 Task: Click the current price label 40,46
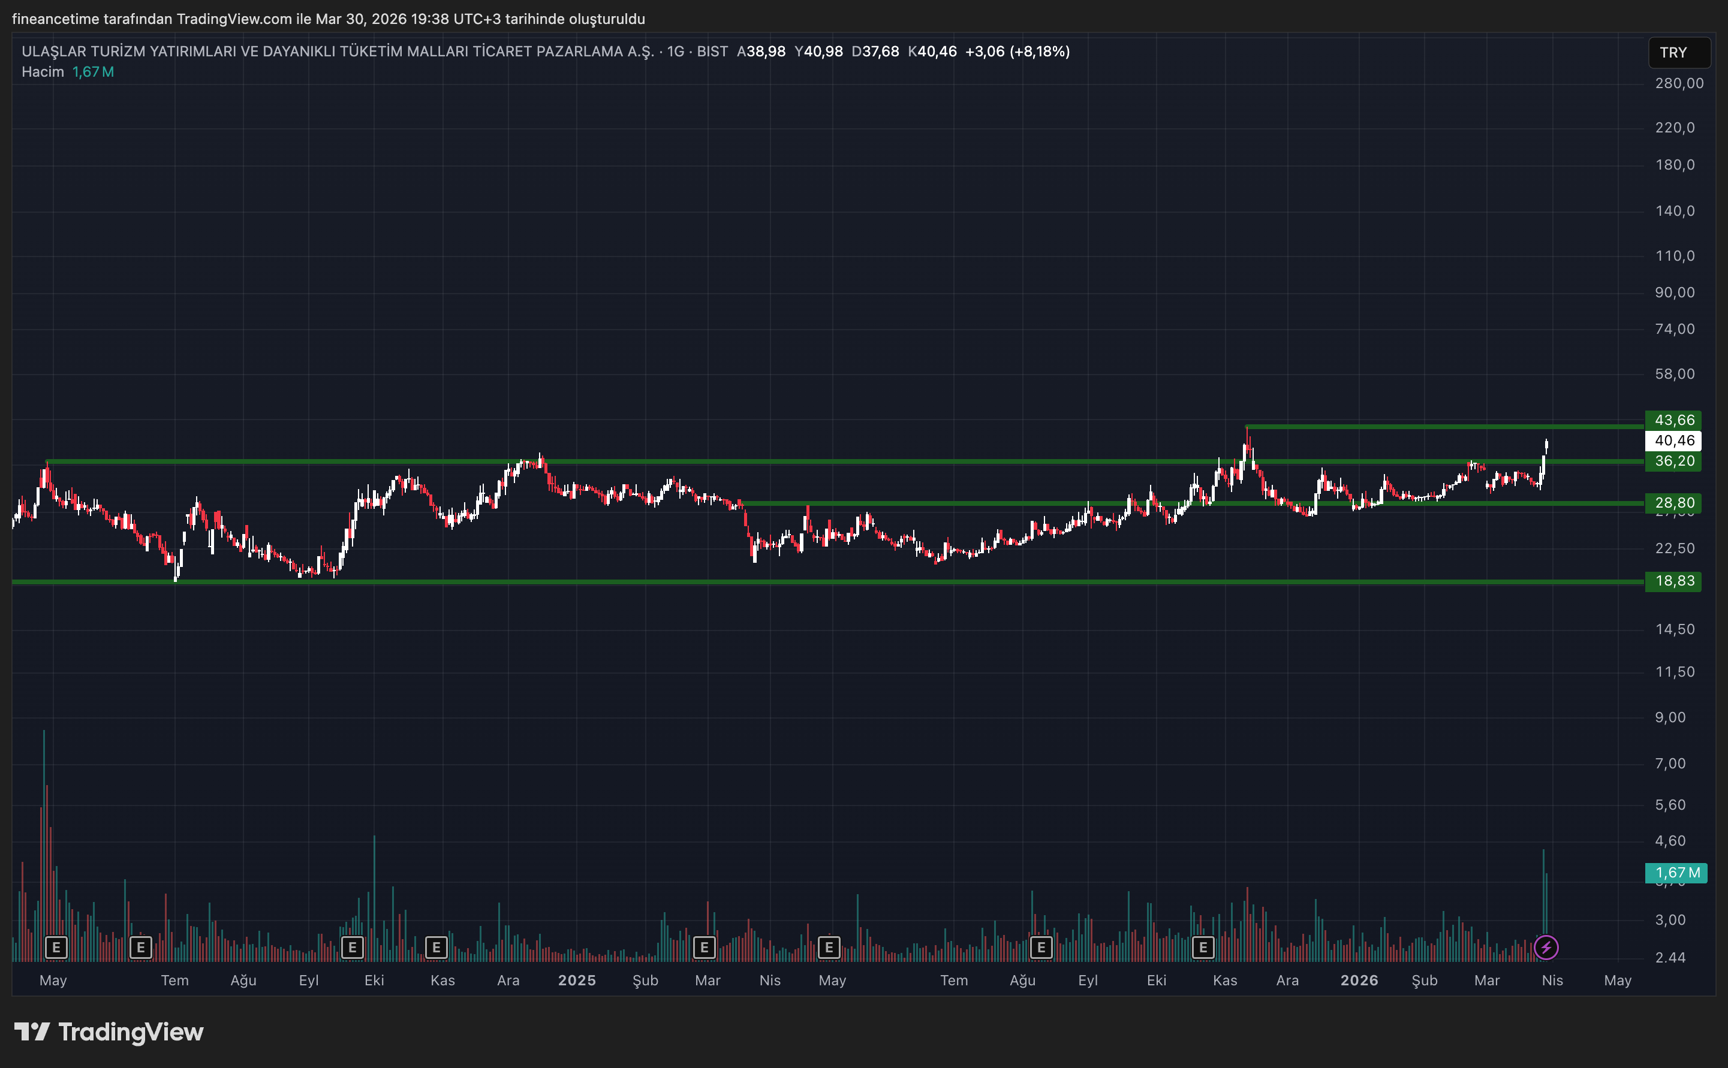pos(1673,441)
